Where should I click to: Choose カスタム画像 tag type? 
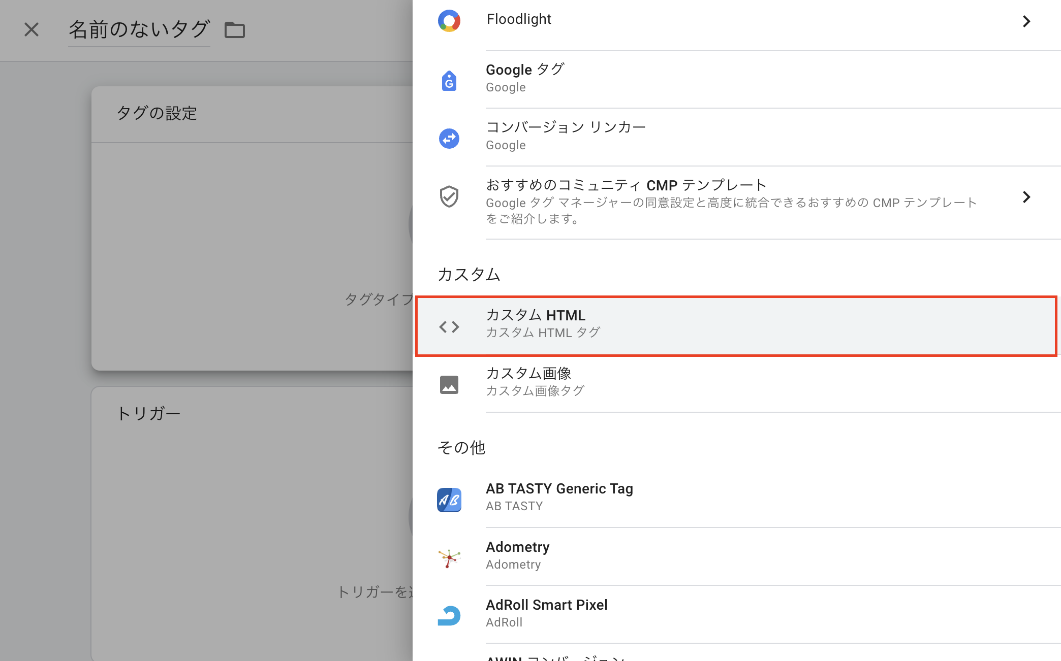point(737,383)
